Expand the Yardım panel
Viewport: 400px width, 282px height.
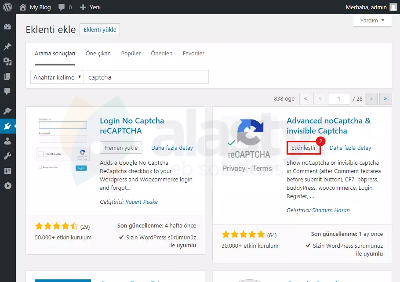pos(372,20)
